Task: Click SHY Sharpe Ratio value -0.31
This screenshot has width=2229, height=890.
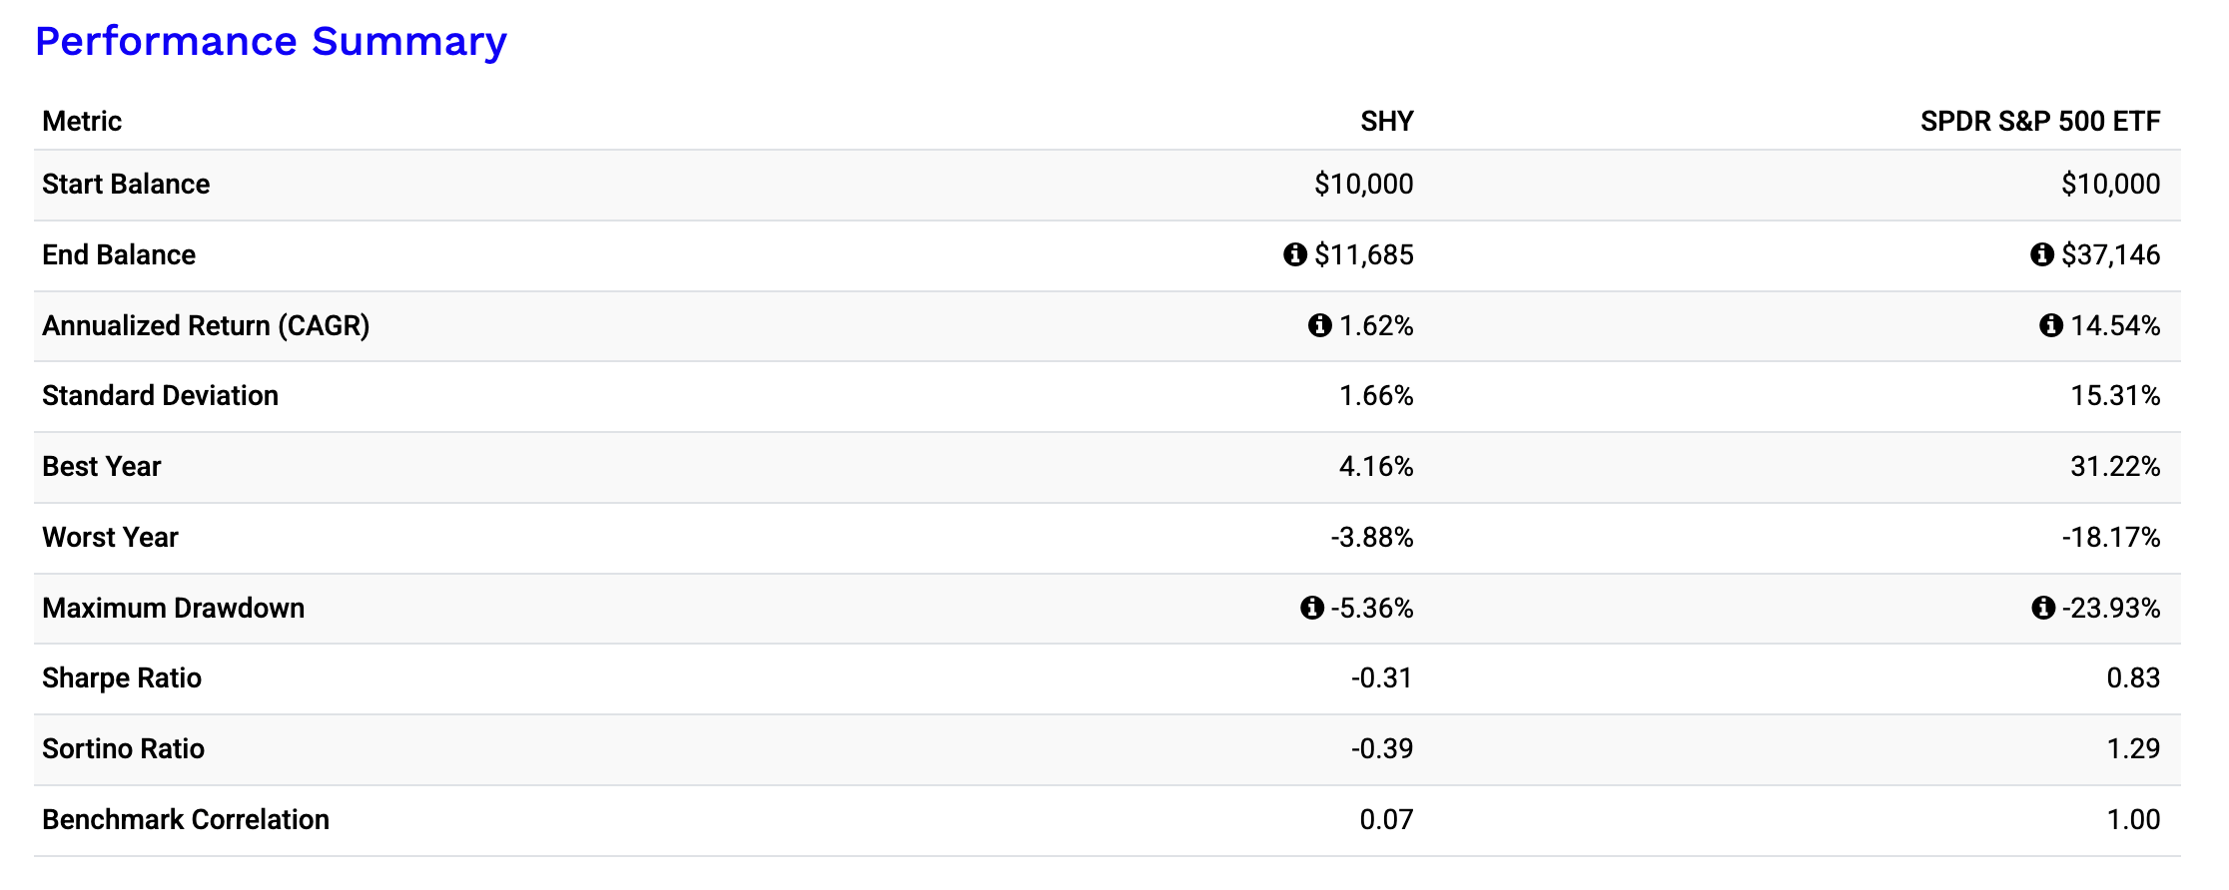Action: coord(1381,678)
